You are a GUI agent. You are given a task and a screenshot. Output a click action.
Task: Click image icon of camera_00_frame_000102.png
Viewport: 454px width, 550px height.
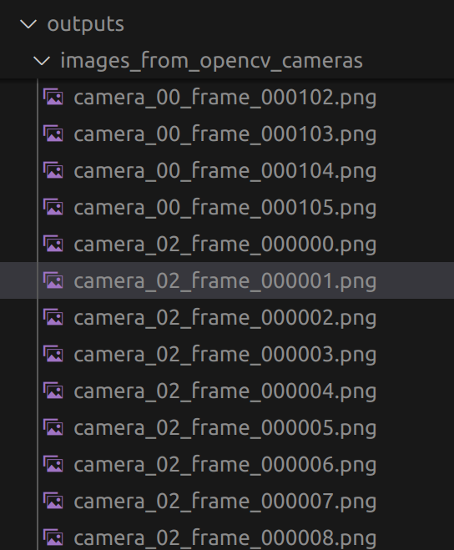(53, 97)
